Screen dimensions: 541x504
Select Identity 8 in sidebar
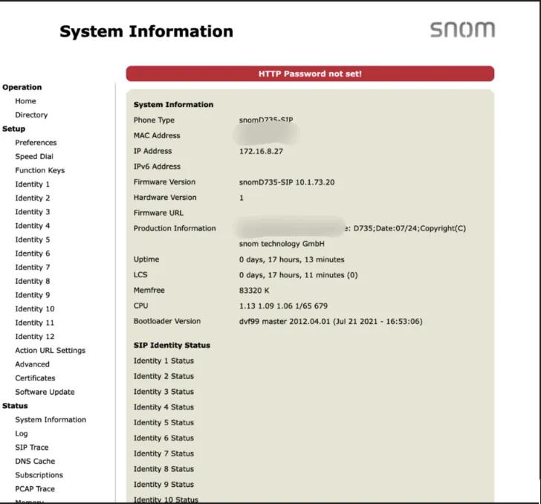pyautogui.click(x=33, y=281)
